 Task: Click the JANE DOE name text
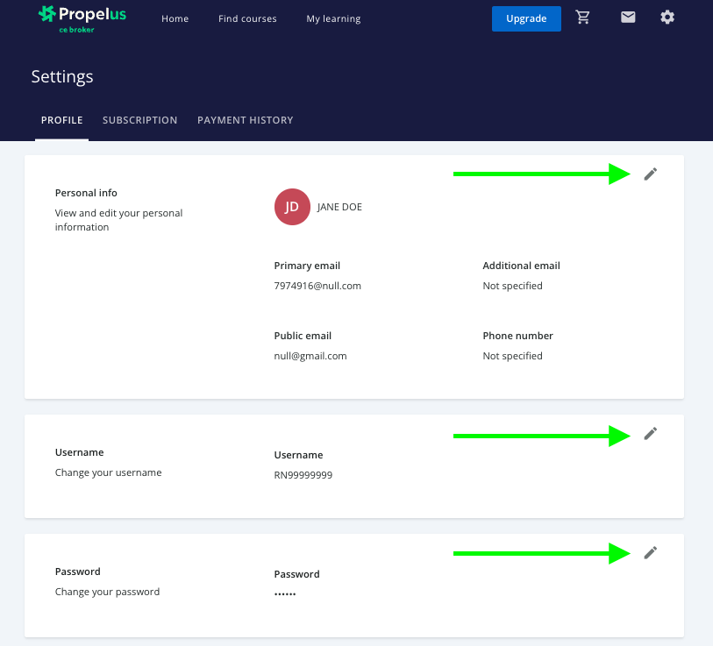click(x=339, y=207)
